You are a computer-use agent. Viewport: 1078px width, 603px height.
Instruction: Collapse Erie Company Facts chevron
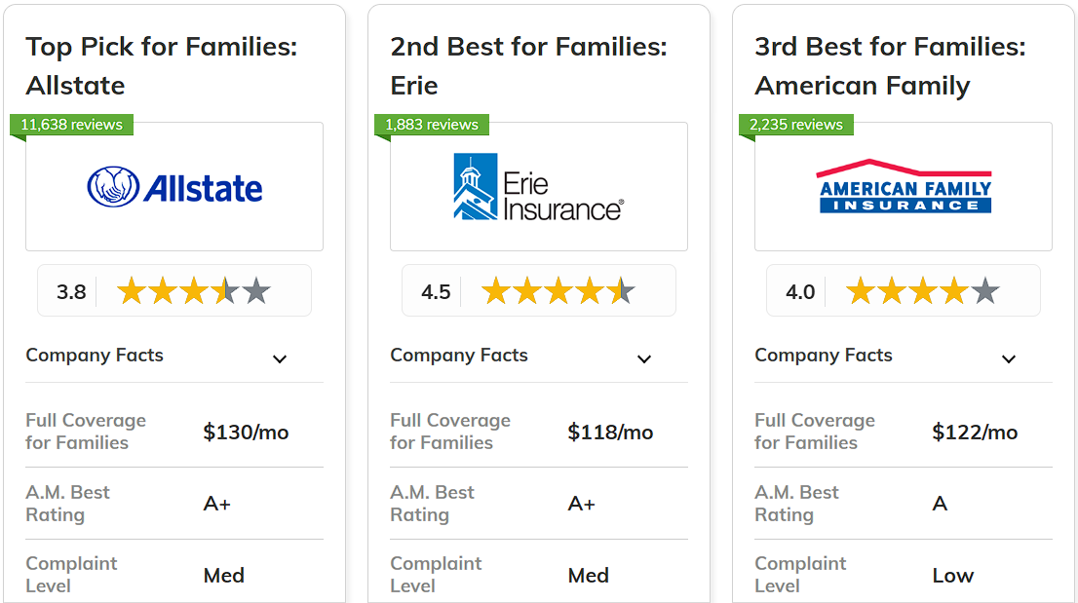click(643, 358)
